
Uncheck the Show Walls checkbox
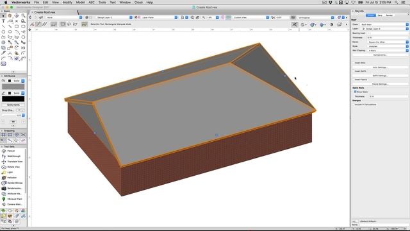coord(355,92)
